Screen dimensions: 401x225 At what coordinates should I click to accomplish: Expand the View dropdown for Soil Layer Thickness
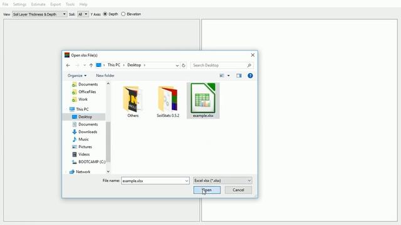39,14
